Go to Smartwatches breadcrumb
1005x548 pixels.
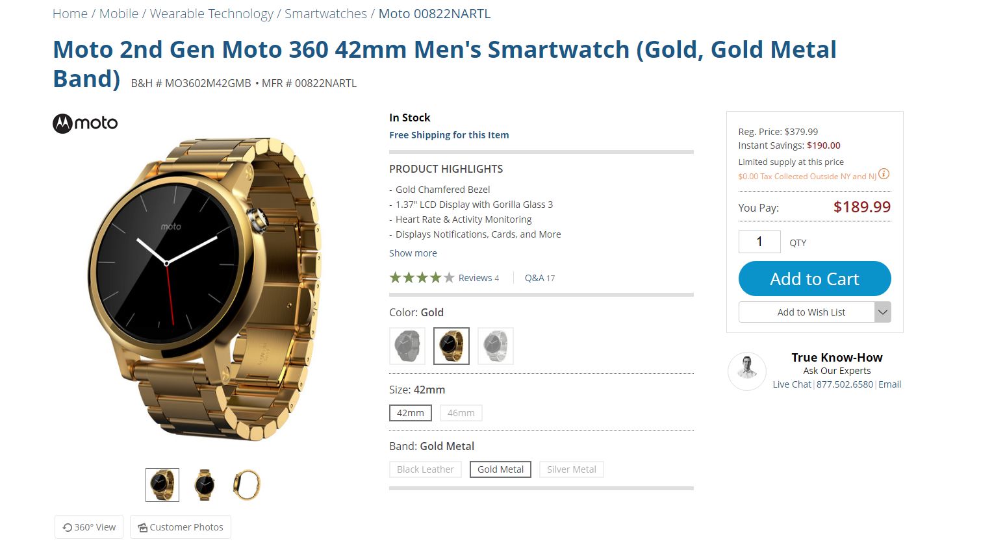click(325, 14)
